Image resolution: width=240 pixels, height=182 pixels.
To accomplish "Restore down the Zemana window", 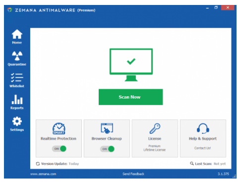I will (216, 7).
